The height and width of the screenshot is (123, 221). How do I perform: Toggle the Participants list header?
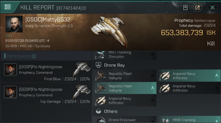(22, 56)
